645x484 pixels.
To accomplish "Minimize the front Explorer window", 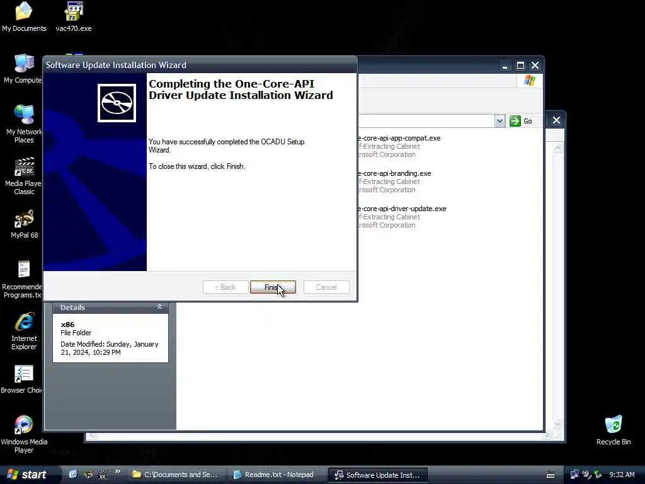I will pyautogui.click(x=505, y=66).
